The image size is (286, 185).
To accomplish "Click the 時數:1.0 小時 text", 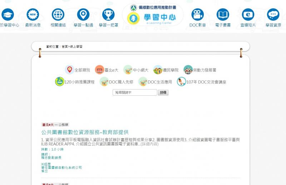I will (52, 149).
